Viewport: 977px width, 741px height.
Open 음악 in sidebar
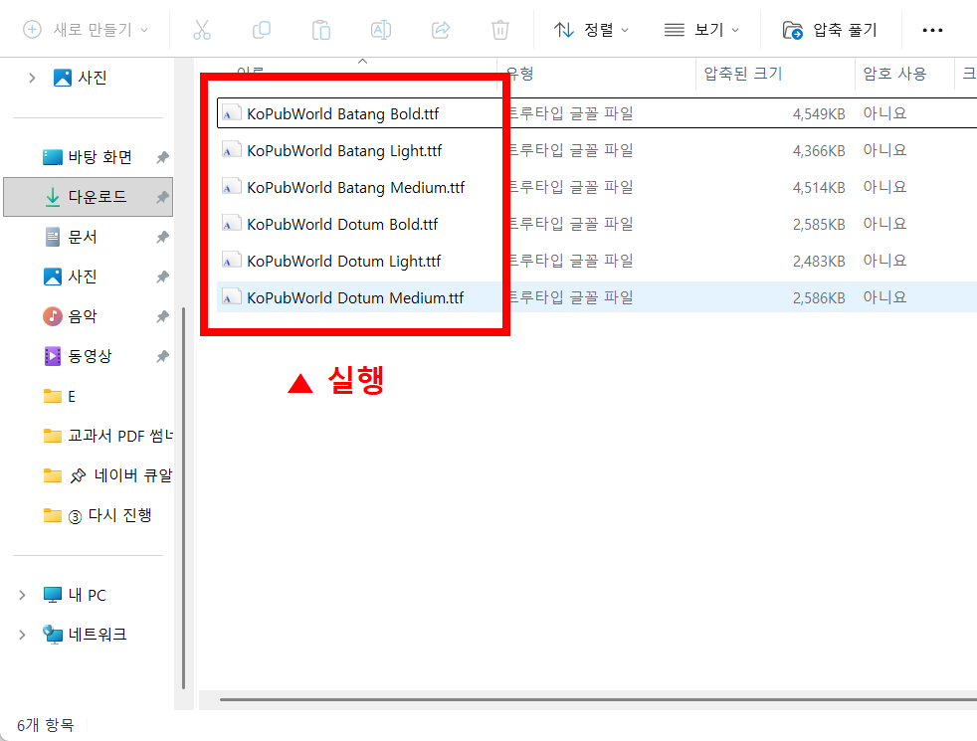pos(70,316)
